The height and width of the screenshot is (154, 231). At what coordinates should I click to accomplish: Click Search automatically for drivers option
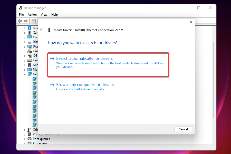click(x=108, y=65)
